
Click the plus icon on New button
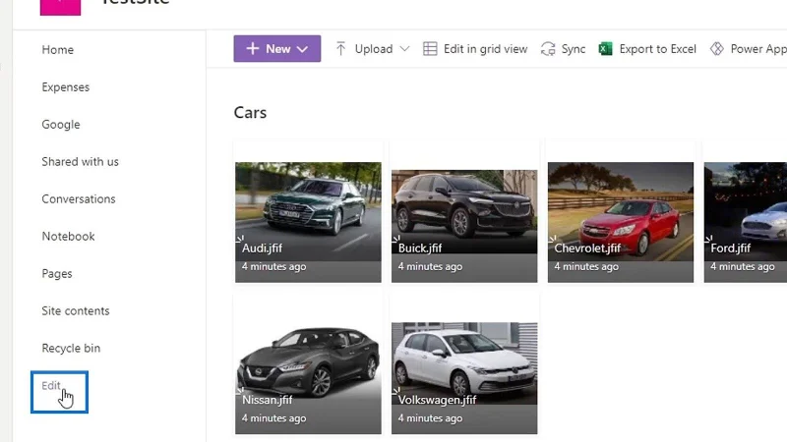(253, 48)
